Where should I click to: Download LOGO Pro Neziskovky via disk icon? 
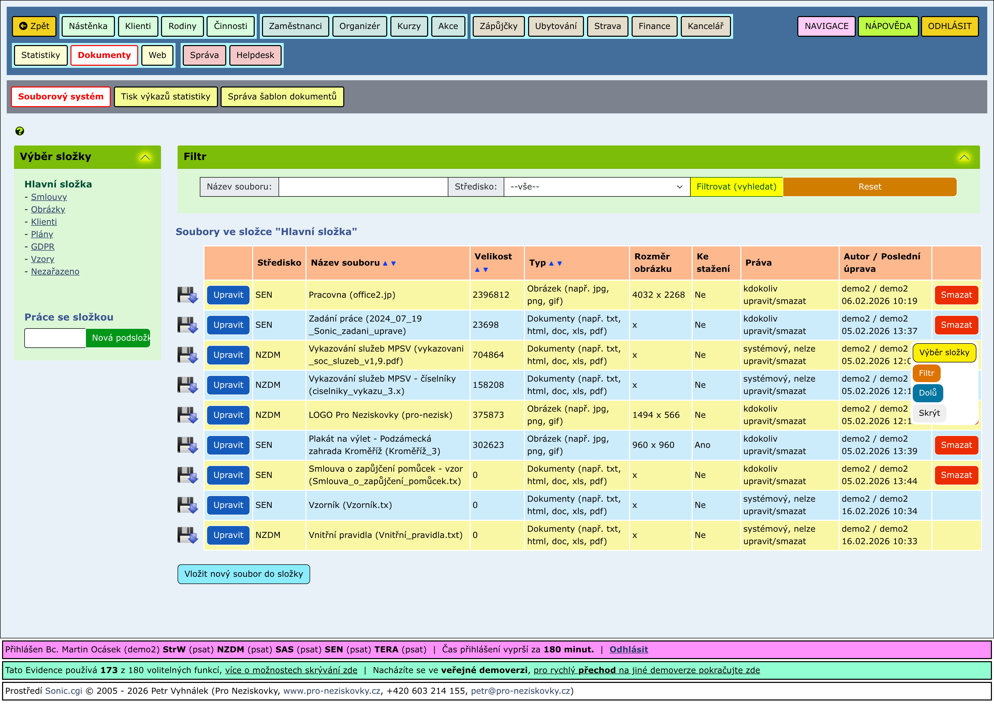coord(188,415)
